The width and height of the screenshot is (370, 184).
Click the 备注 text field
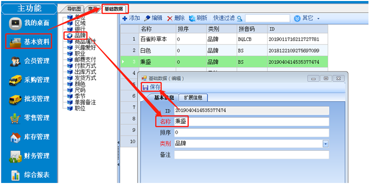click(x=252, y=155)
